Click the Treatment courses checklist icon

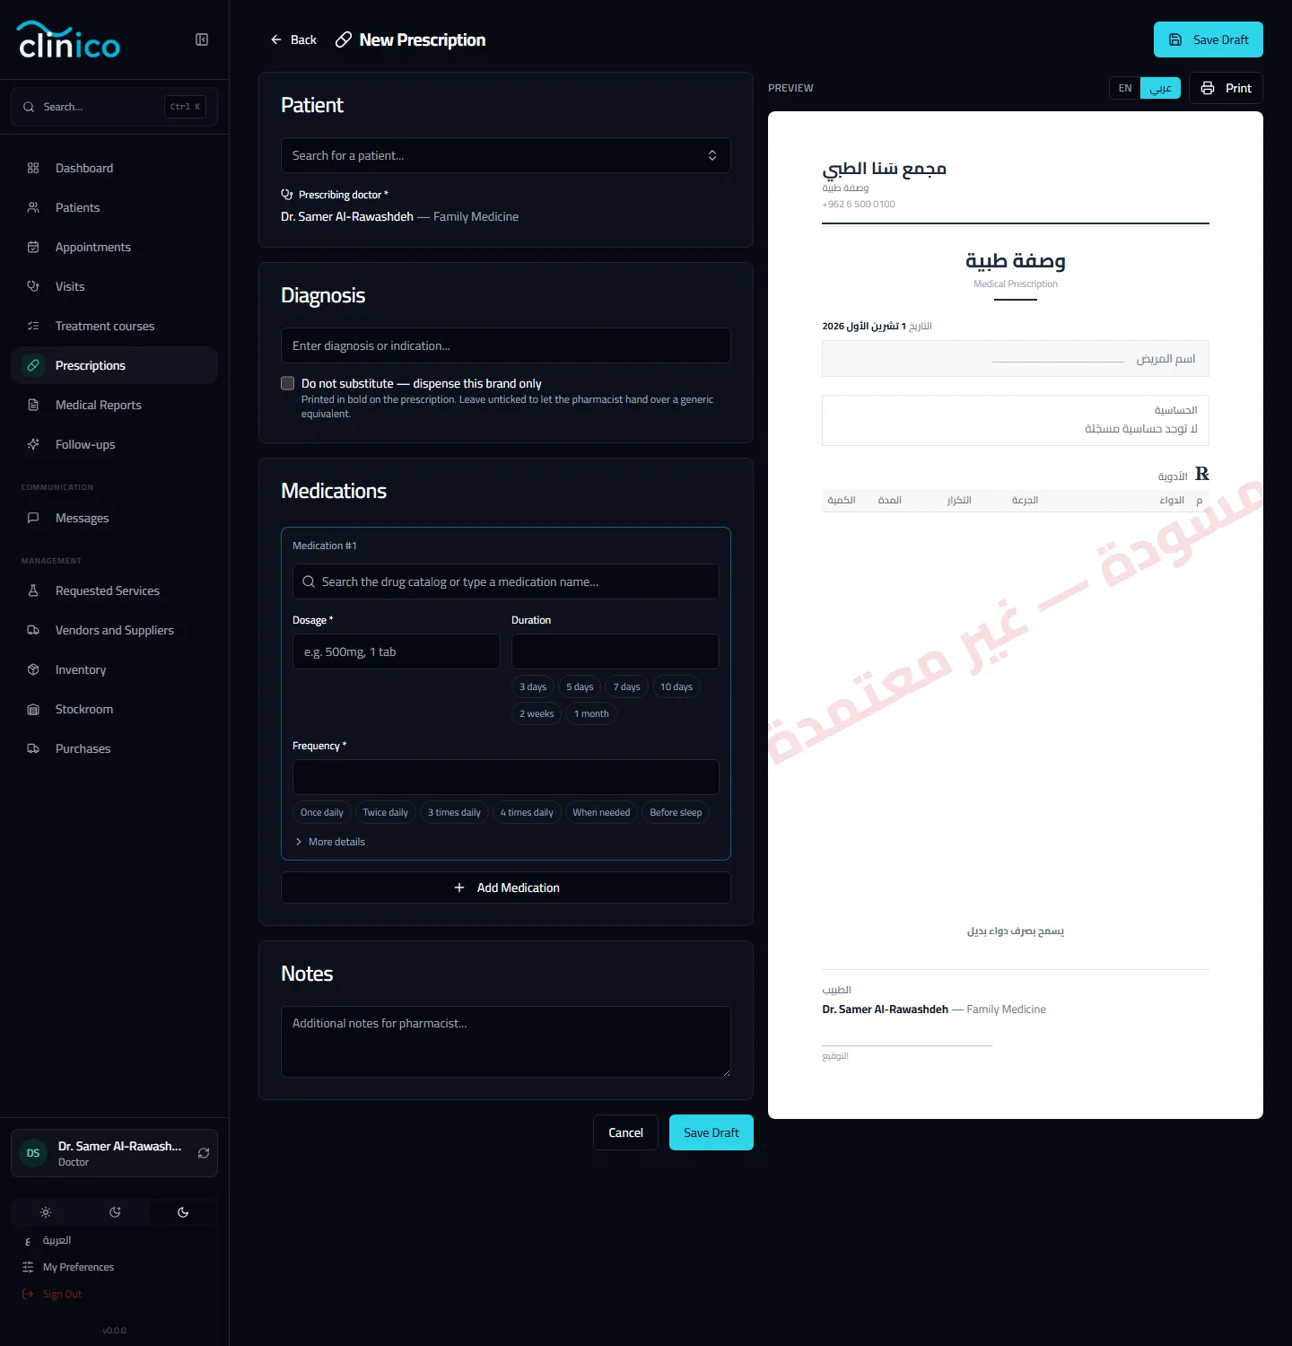33,326
